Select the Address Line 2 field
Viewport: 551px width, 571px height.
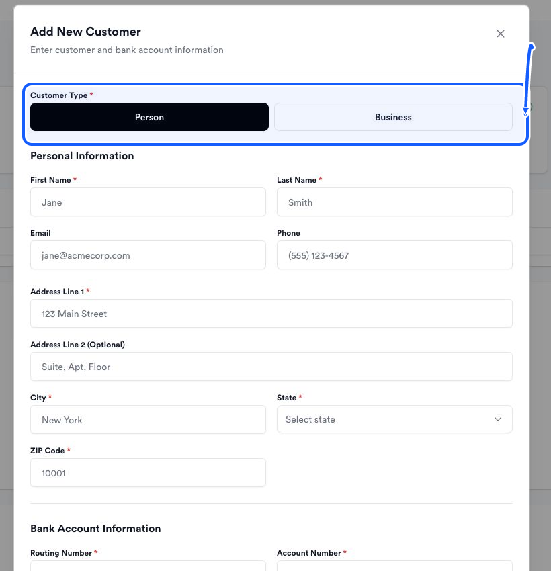(271, 367)
